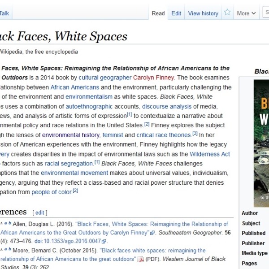The height and width of the screenshot is (269, 269).
Task: Open the African Americans article link
Action: tap(74, 87)
